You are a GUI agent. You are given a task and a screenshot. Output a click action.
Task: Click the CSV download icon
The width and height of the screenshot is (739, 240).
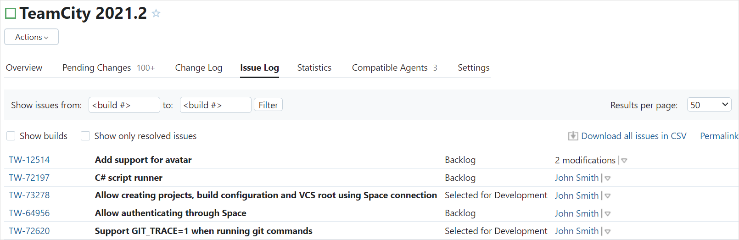[573, 136]
